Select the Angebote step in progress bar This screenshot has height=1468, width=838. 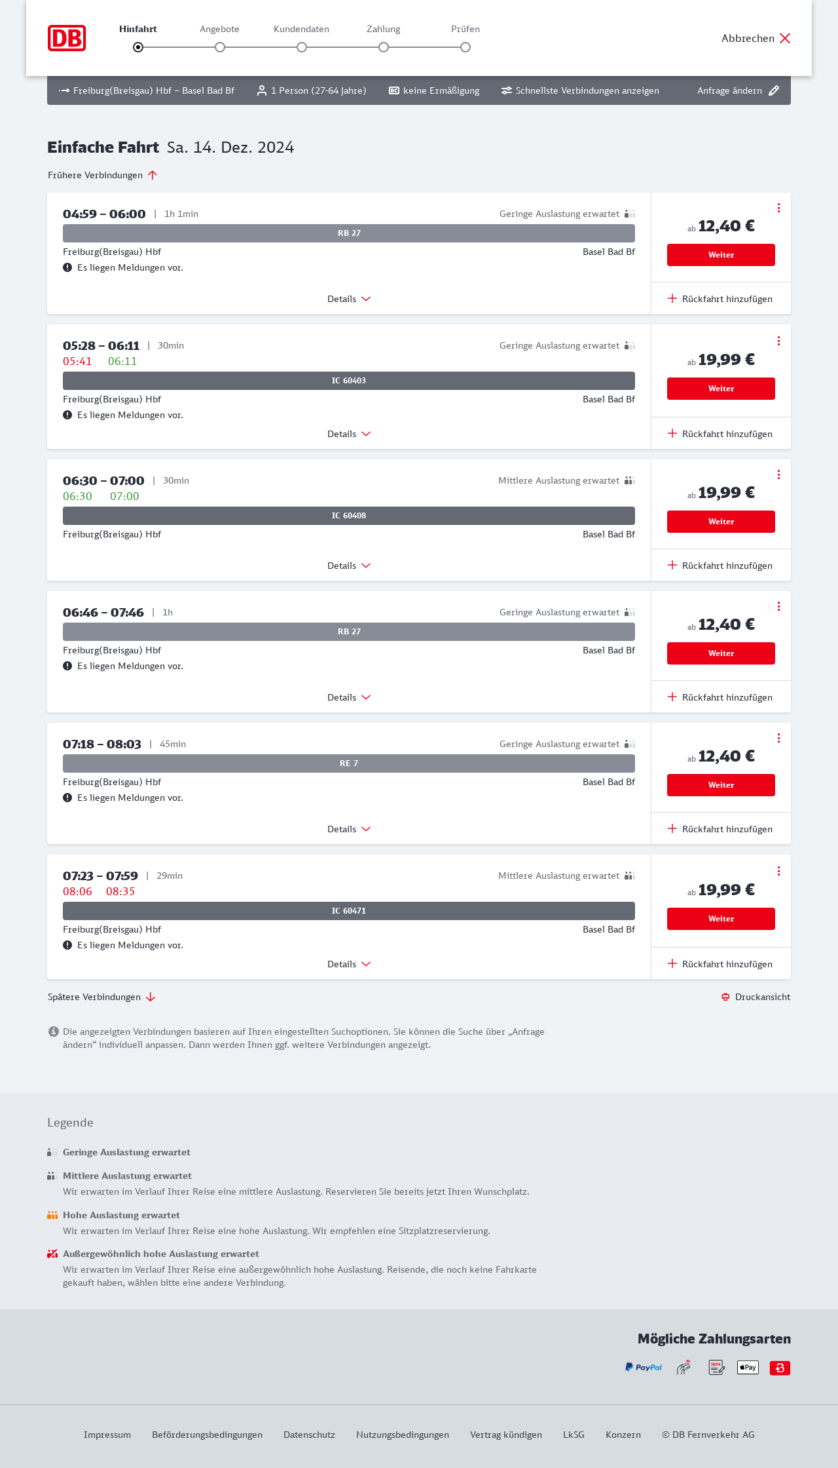[x=220, y=47]
